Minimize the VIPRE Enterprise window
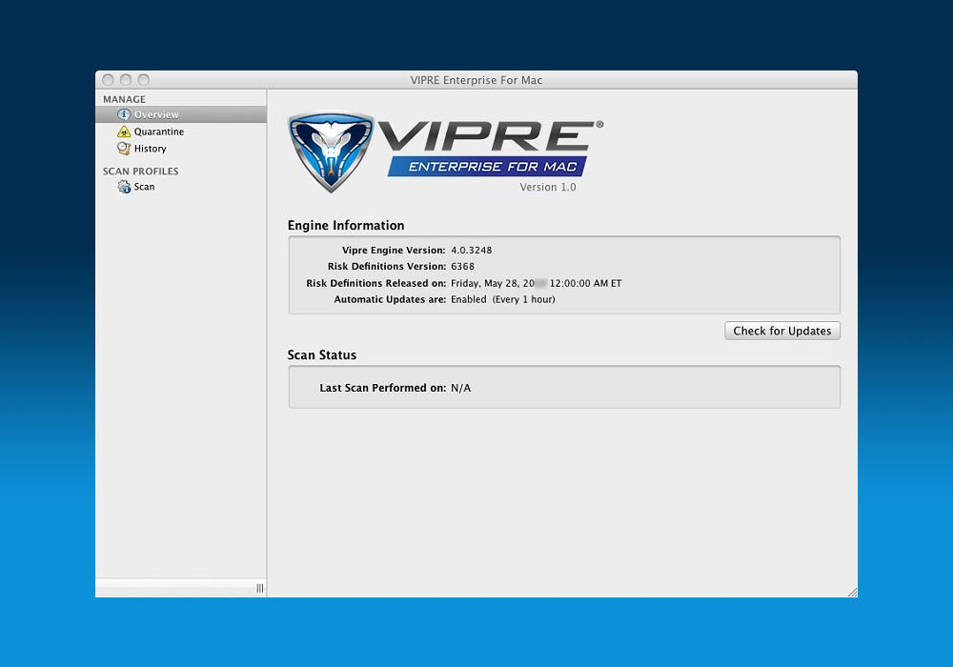953x667 pixels. pos(126,80)
